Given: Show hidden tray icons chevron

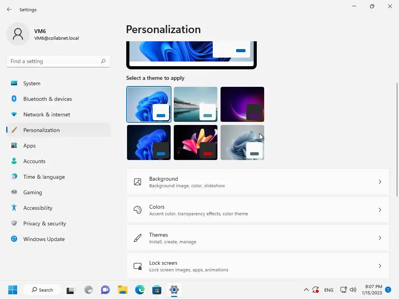Looking at the screenshot, I should pos(306,290).
